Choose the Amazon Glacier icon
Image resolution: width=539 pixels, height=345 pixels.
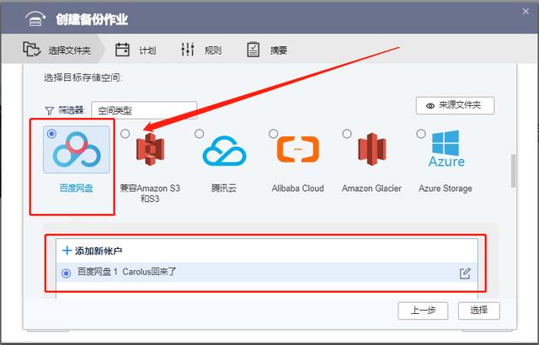point(371,149)
